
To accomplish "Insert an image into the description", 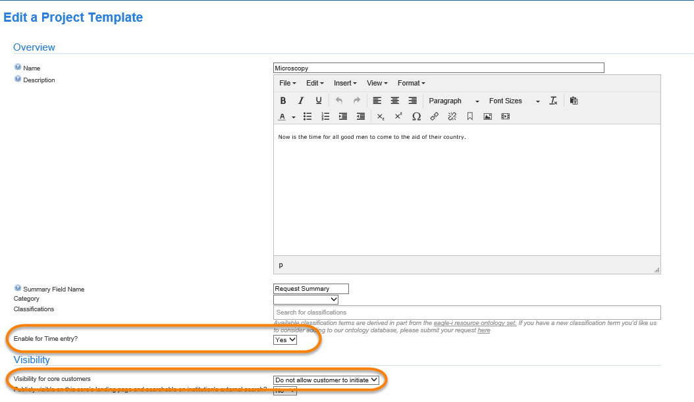I will pyautogui.click(x=488, y=116).
